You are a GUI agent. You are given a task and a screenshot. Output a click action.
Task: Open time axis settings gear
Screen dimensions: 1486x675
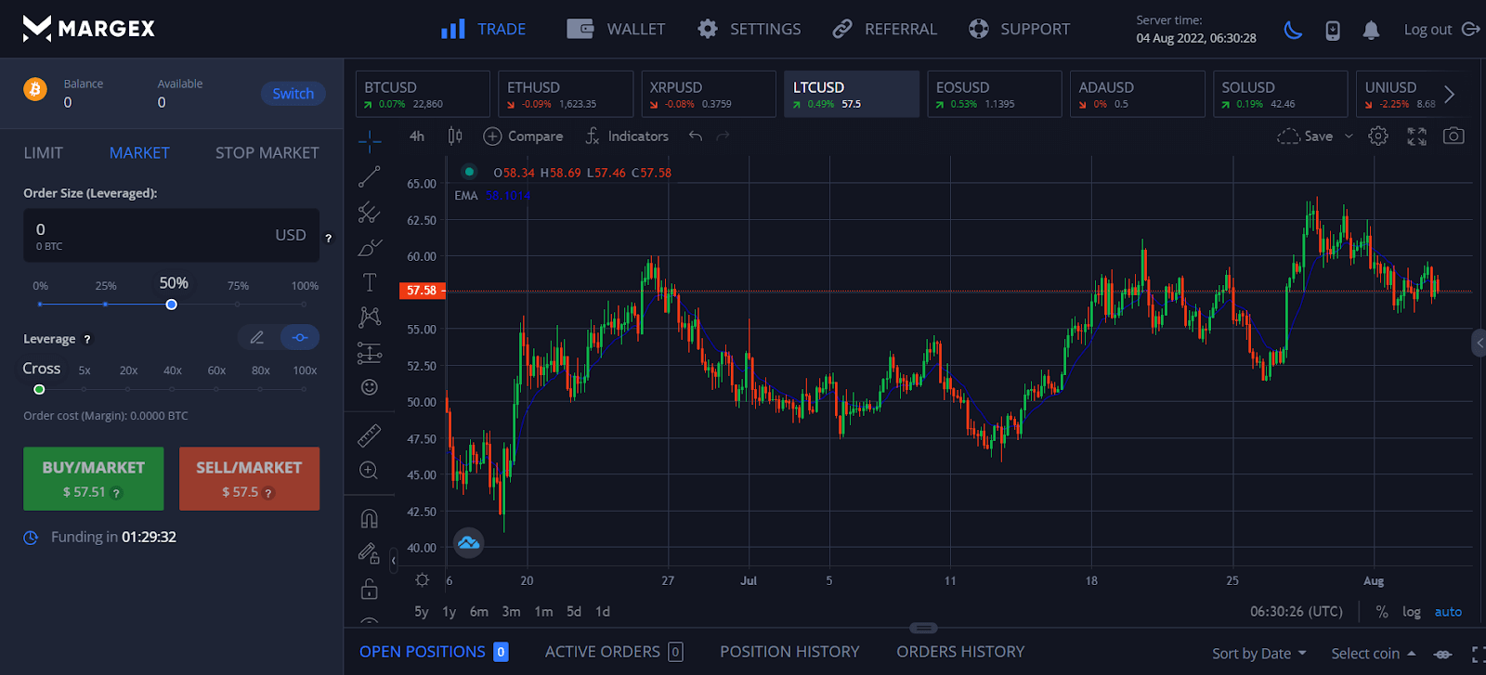point(423,580)
